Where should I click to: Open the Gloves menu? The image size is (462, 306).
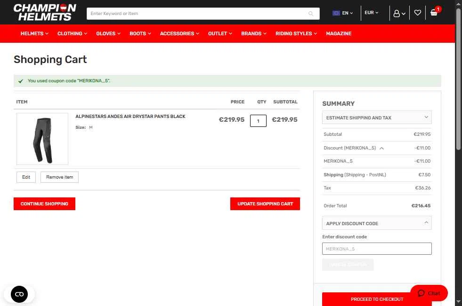point(108,33)
